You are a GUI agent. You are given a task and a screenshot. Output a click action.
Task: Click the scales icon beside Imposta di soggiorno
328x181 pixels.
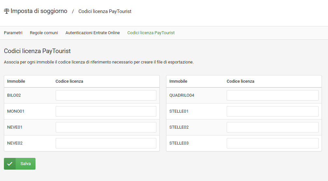tap(7, 11)
